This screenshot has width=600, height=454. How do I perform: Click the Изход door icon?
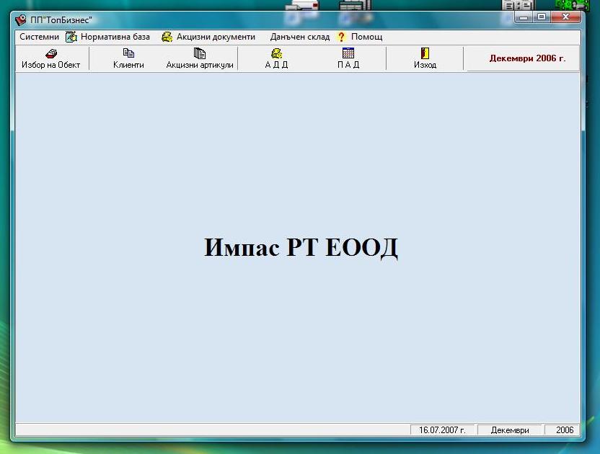(x=425, y=53)
